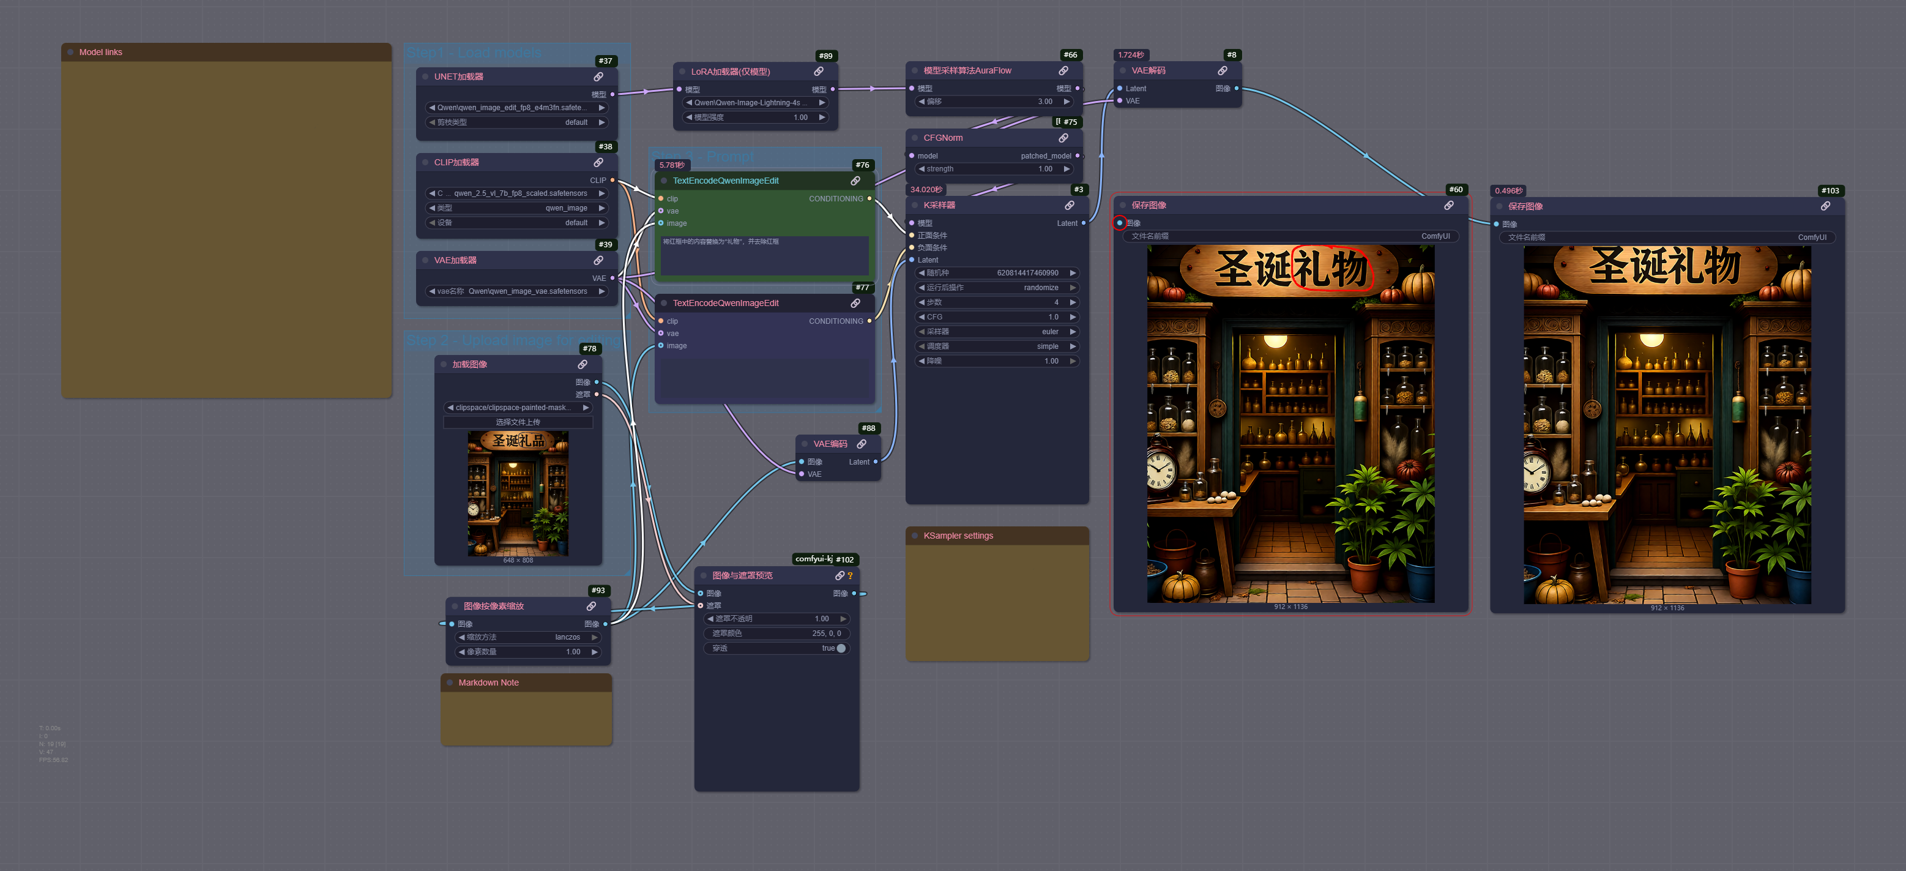Screen dimensions: 1906x871
Task: Click the link icon on VAE编码 node
Action: pos(862,444)
